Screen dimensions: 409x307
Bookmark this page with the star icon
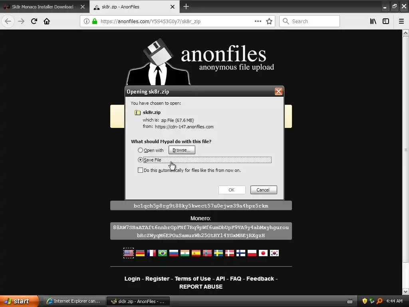[x=269, y=21]
